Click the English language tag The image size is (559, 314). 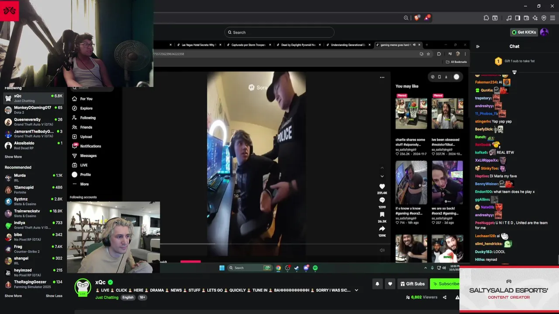(128, 297)
